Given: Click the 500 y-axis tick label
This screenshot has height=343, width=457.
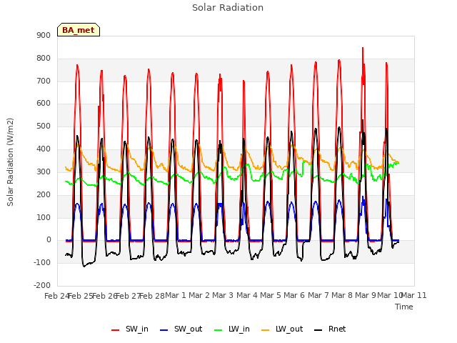Looking at the screenshot, I should (44, 126).
